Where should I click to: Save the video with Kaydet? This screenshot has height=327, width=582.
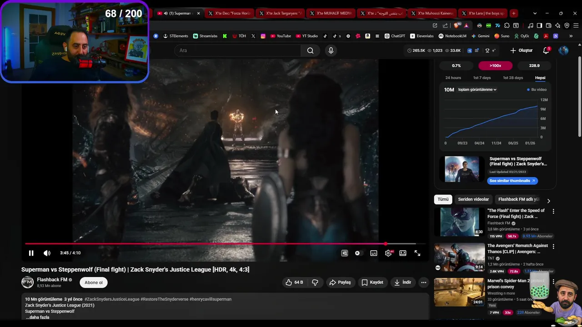[x=372, y=282]
